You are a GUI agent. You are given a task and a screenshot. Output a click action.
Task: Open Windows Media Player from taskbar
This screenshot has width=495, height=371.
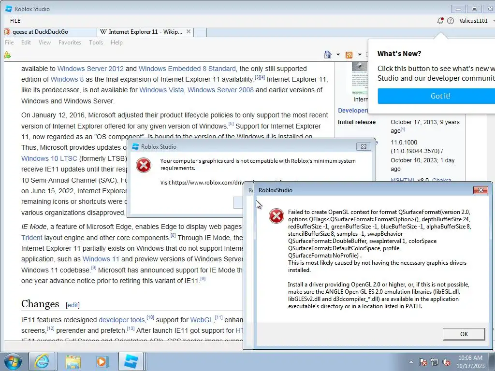[x=102, y=361]
